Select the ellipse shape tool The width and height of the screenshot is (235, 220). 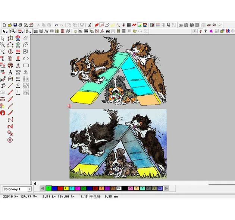[26, 58]
